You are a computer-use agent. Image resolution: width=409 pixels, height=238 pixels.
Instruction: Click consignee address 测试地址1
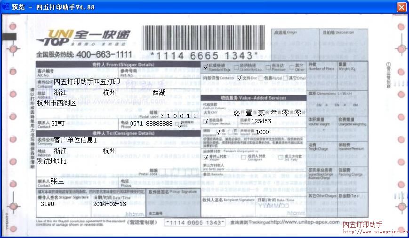52,162
